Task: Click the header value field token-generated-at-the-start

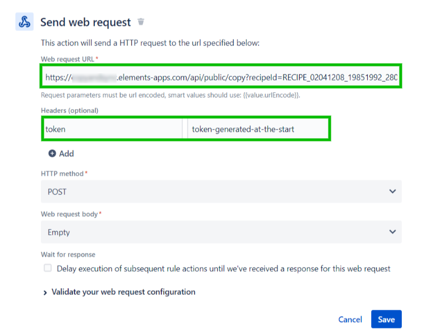Action: [257, 129]
